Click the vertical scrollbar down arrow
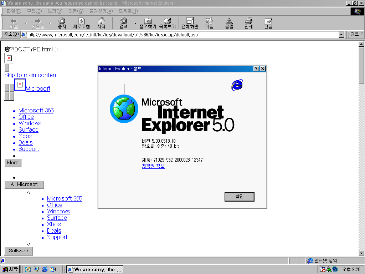 pos(361,253)
